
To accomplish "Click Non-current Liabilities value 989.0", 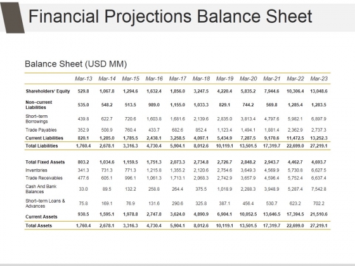I will (154, 104).
